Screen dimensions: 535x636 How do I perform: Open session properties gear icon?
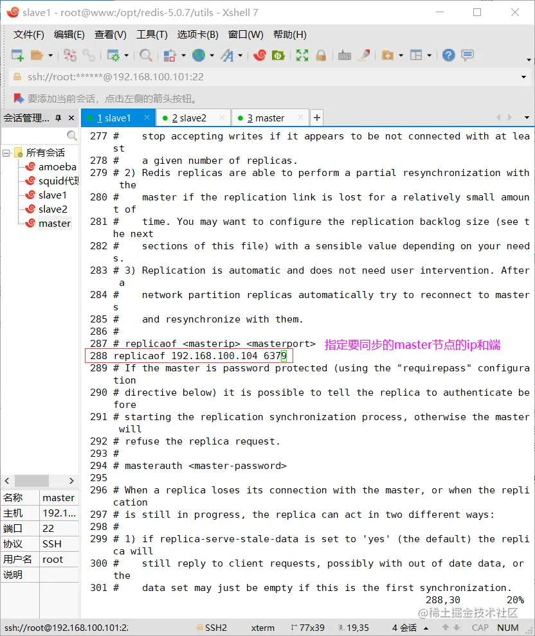click(x=113, y=55)
